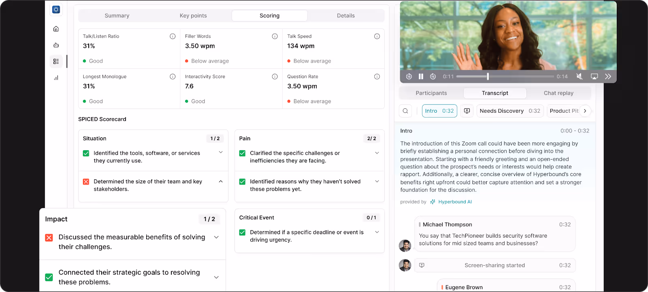Switch to the Key points tab
The width and height of the screenshot is (648, 292).
tap(193, 16)
